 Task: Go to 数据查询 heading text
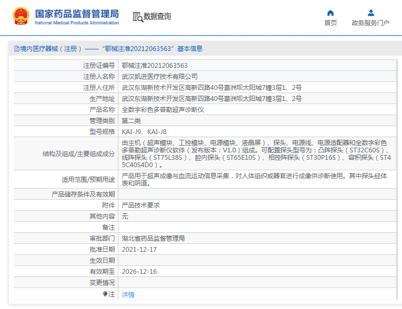click(x=157, y=17)
